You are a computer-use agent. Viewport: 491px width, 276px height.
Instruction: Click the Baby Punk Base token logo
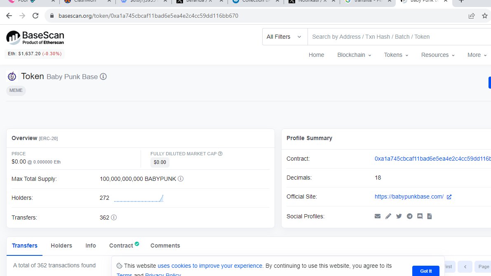(12, 76)
